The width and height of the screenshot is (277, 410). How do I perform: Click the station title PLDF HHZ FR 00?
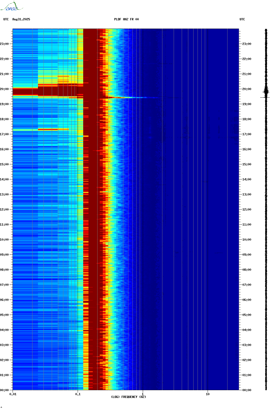click(126, 19)
